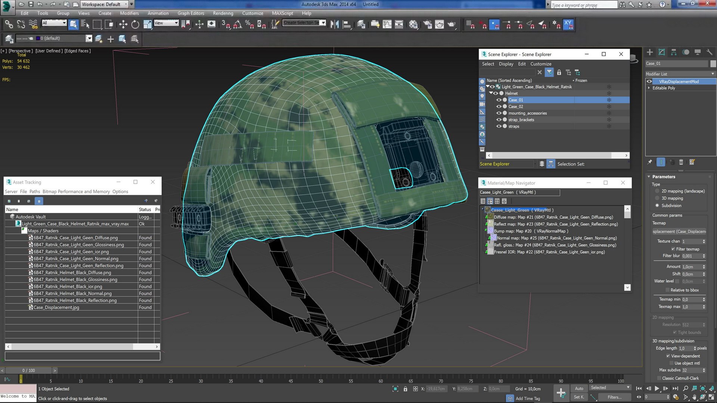717x403 pixels.
Task: Open the reference coordinate View dropdown
Action: tap(166, 23)
